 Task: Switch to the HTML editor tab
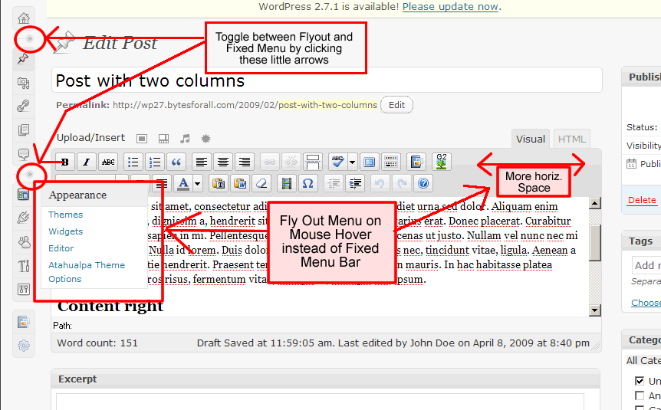(x=571, y=139)
